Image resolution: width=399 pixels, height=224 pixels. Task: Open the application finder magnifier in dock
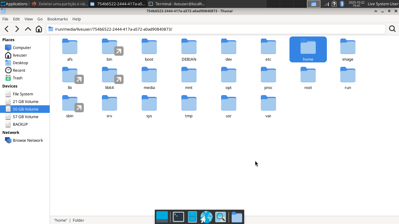point(221,217)
